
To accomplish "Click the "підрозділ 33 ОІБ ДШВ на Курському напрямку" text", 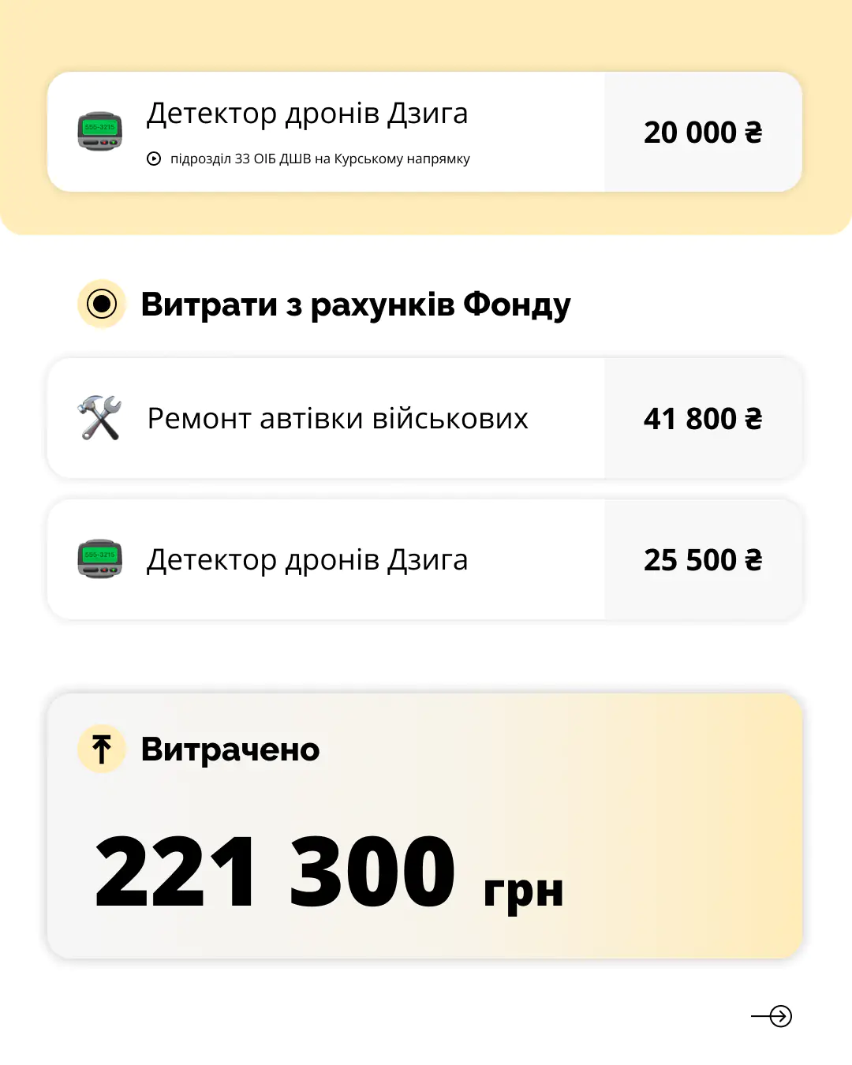I will pos(319,159).
